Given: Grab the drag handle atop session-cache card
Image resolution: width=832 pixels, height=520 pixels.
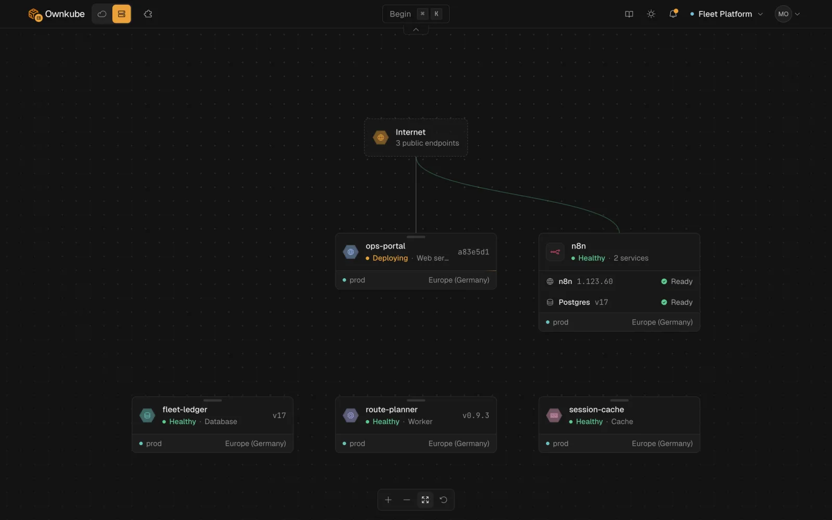Looking at the screenshot, I should [x=619, y=400].
